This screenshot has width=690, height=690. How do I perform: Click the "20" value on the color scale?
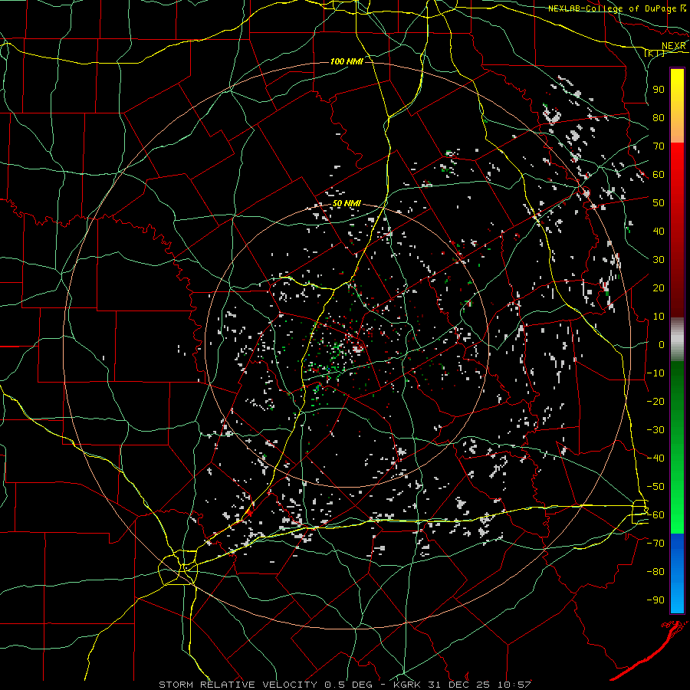(x=659, y=287)
